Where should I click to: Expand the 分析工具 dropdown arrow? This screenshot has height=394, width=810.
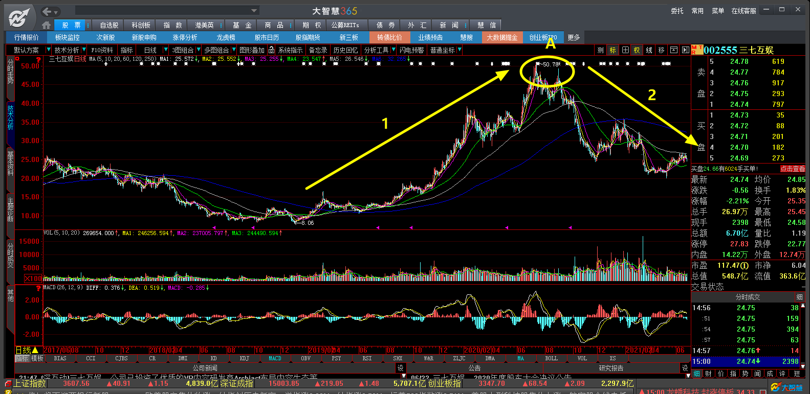coord(393,50)
